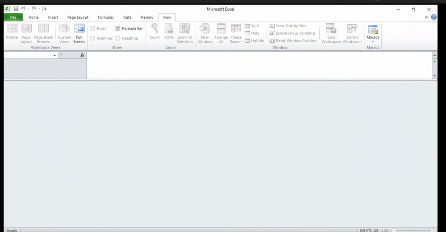
Task: Open the Zoom dialog magnifier
Action: click(x=154, y=32)
